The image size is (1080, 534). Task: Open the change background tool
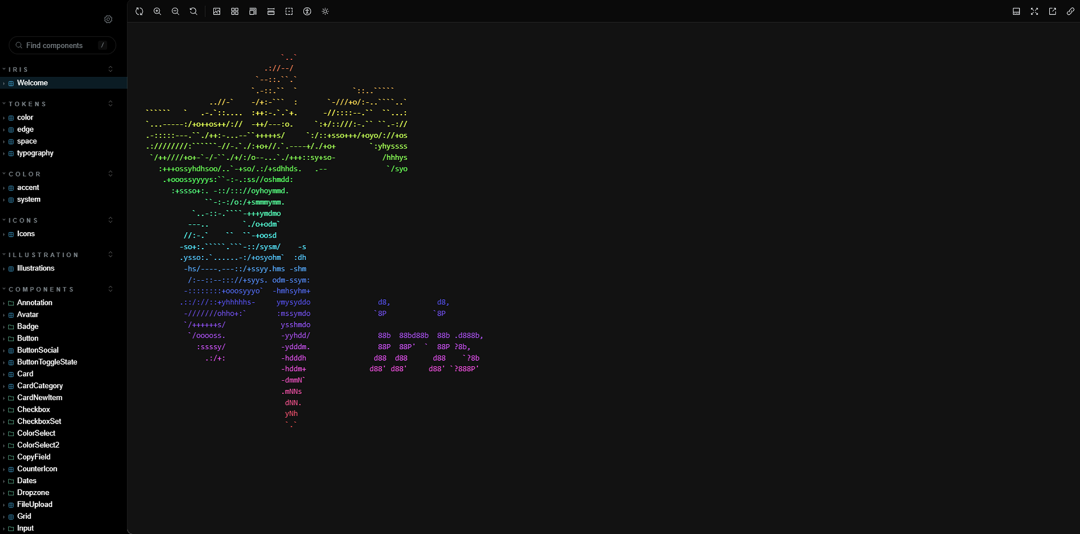(216, 11)
